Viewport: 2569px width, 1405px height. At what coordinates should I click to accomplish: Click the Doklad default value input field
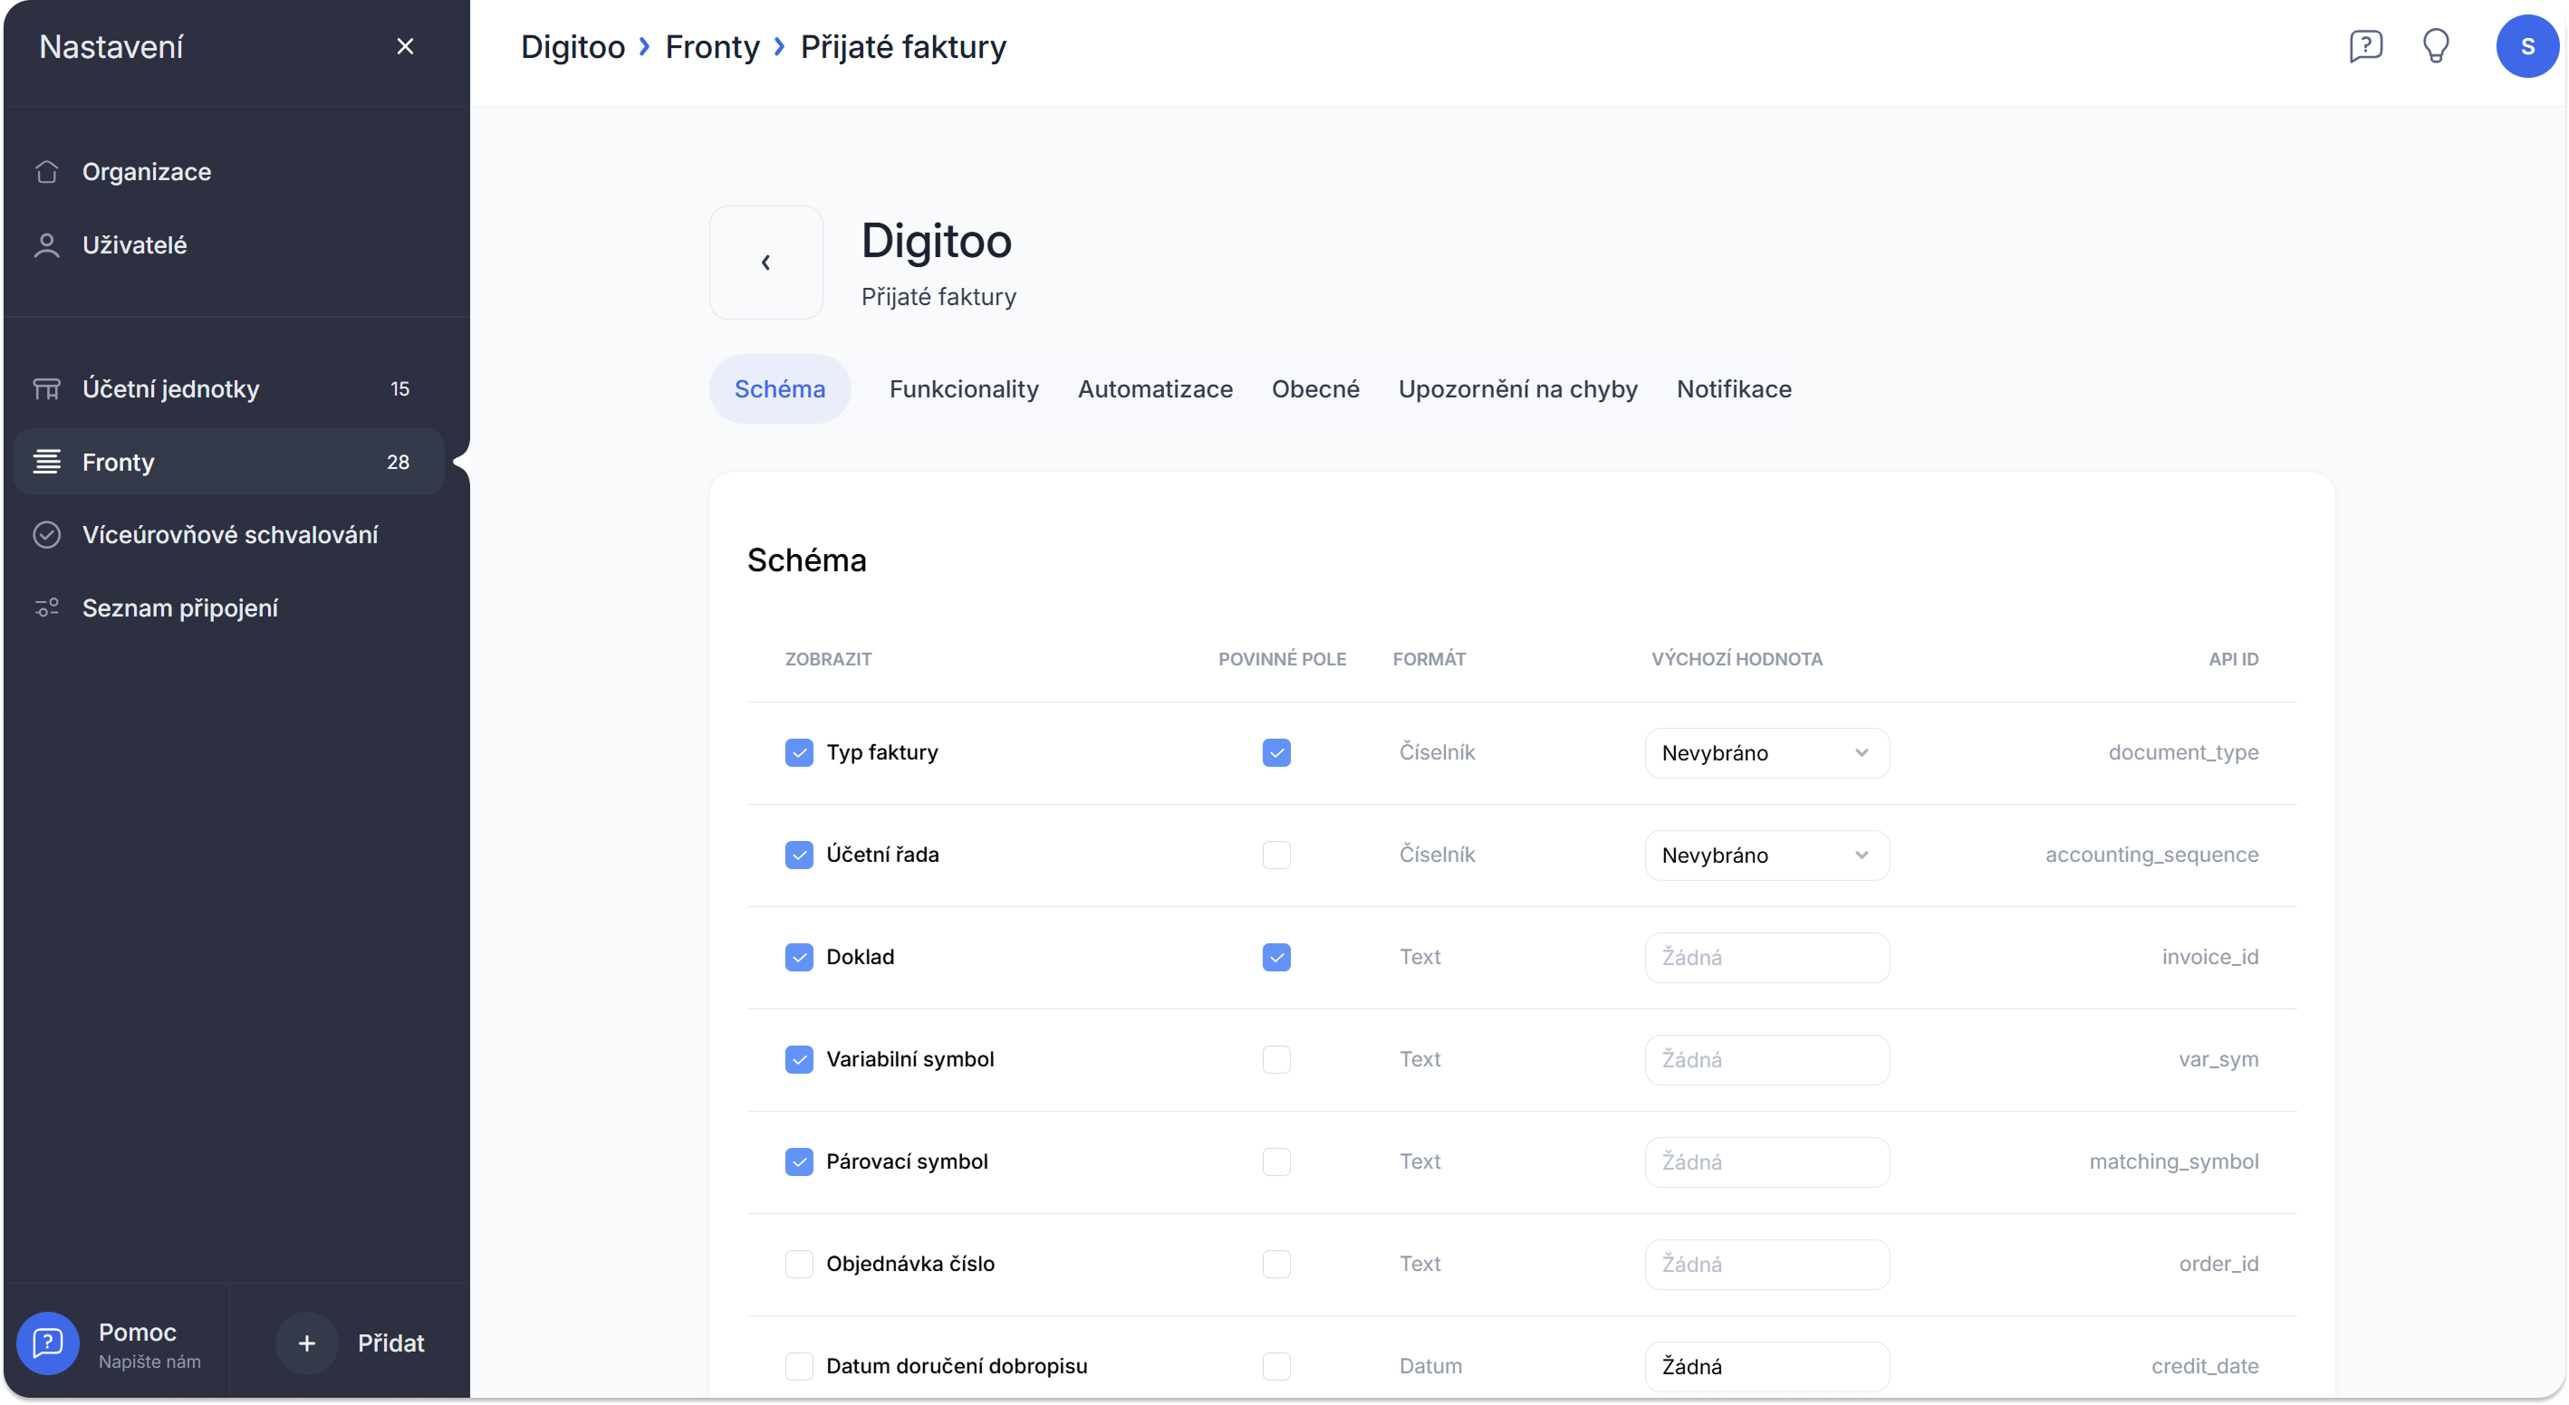1766,958
